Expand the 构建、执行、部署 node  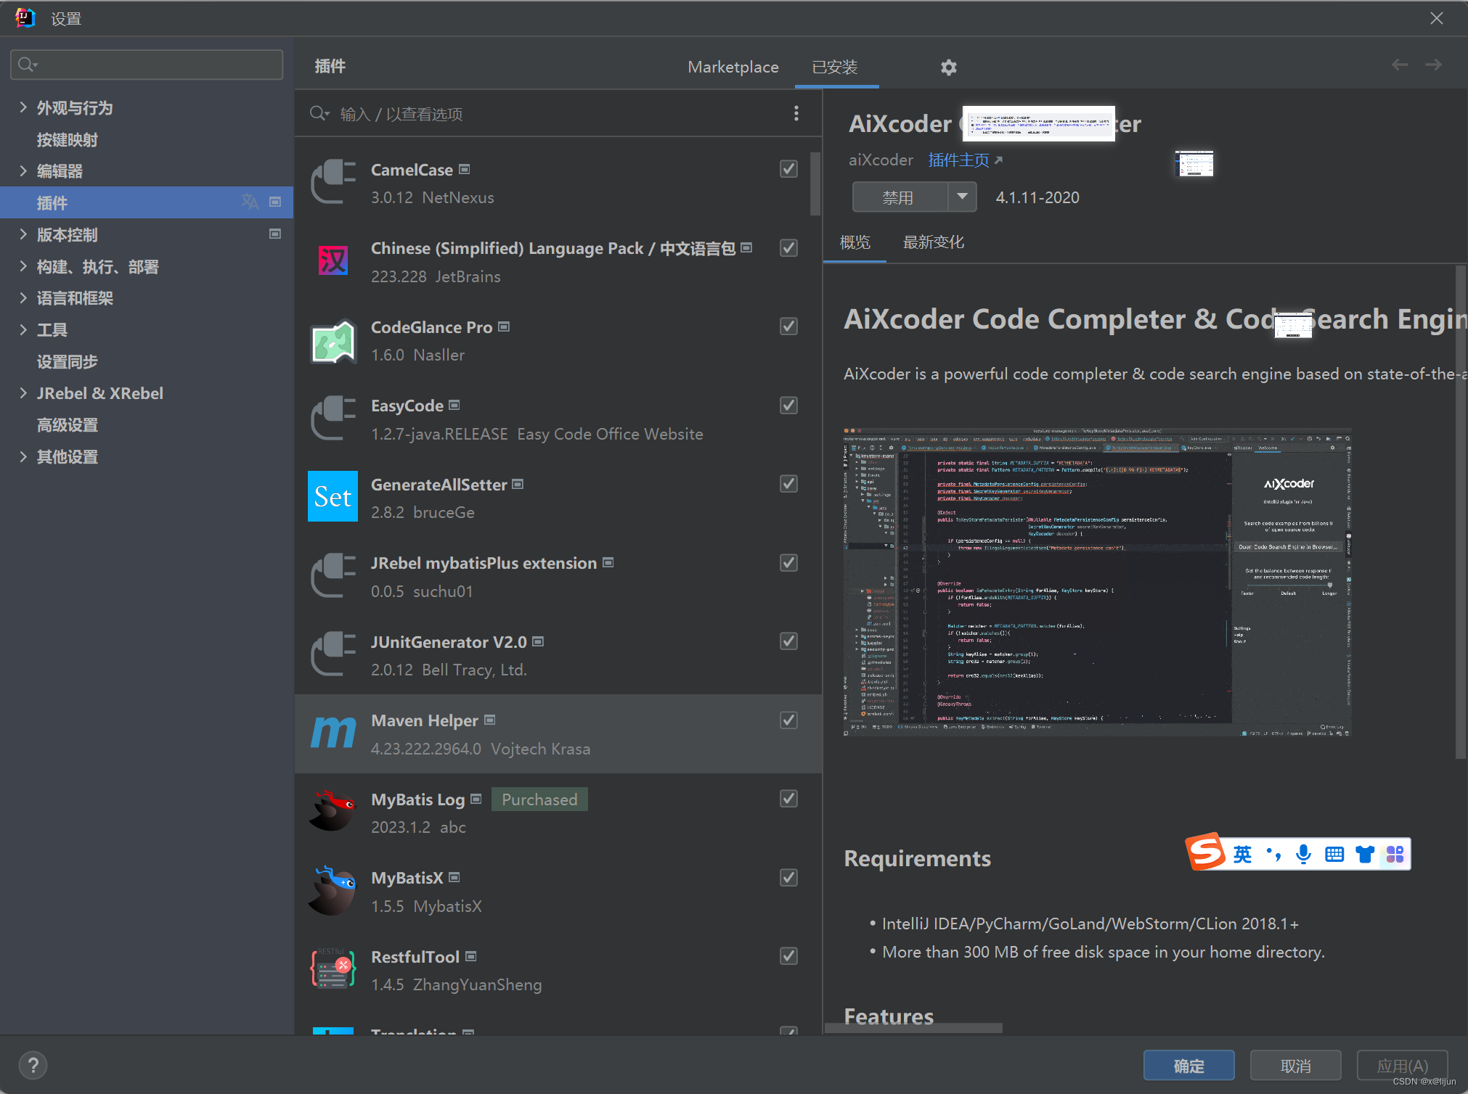coord(23,266)
